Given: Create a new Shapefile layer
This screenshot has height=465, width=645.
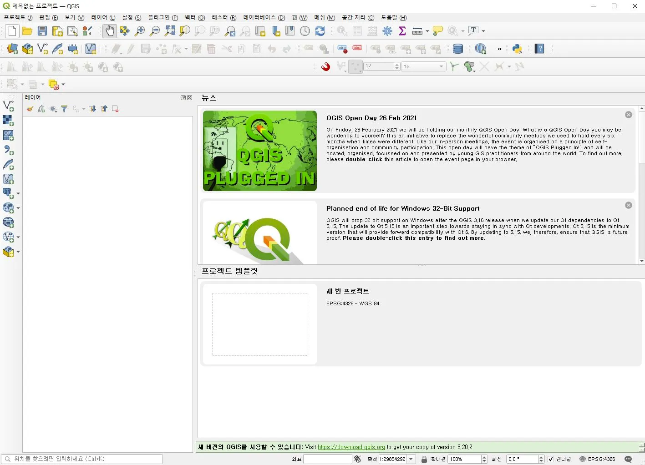Looking at the screenshot, I should coord(42,49).
